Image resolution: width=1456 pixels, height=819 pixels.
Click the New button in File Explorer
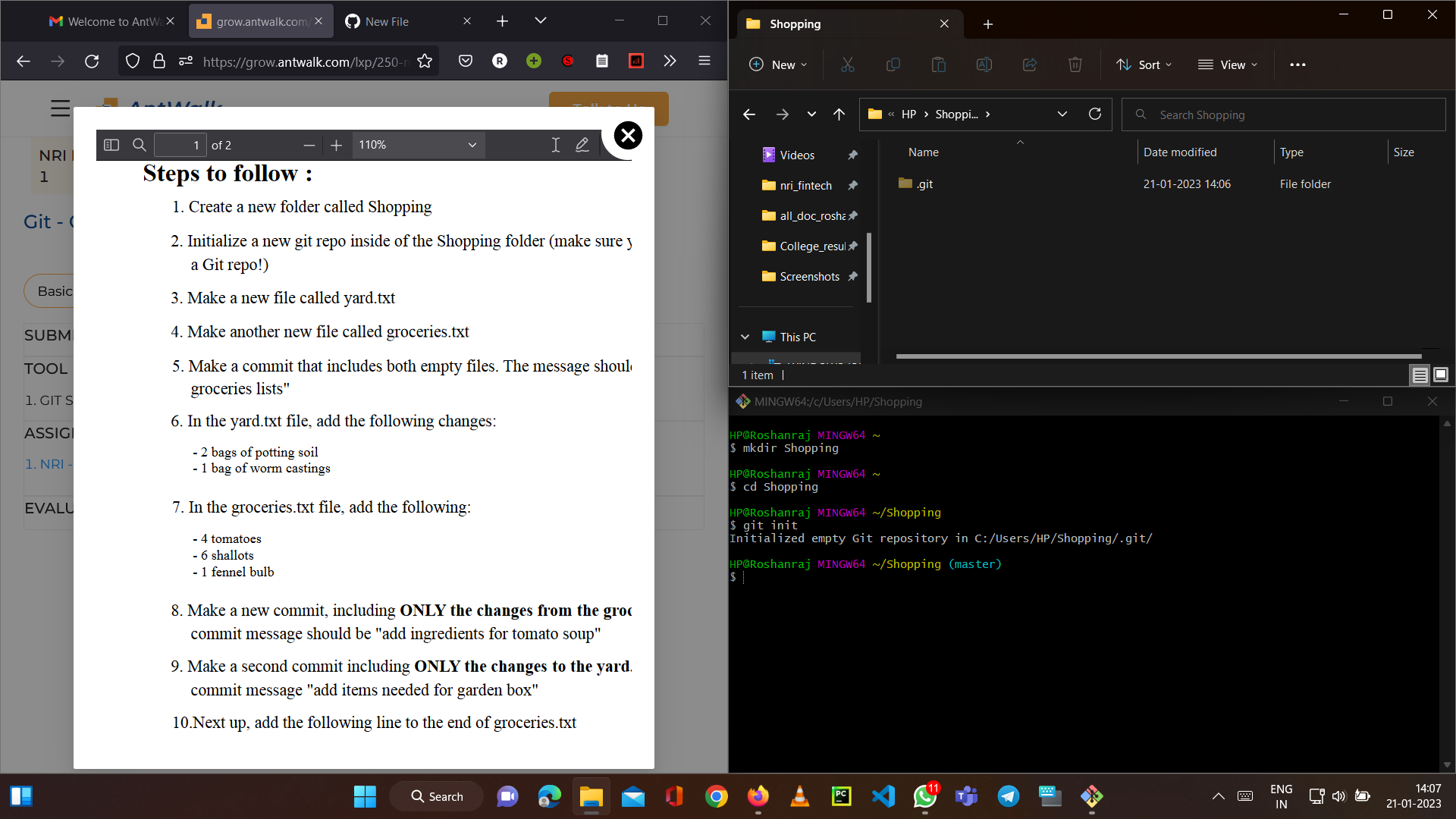(778, 64)
